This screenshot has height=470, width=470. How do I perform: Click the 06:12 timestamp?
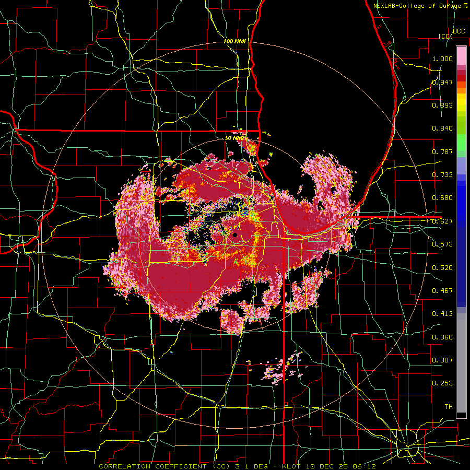(364, 466)
